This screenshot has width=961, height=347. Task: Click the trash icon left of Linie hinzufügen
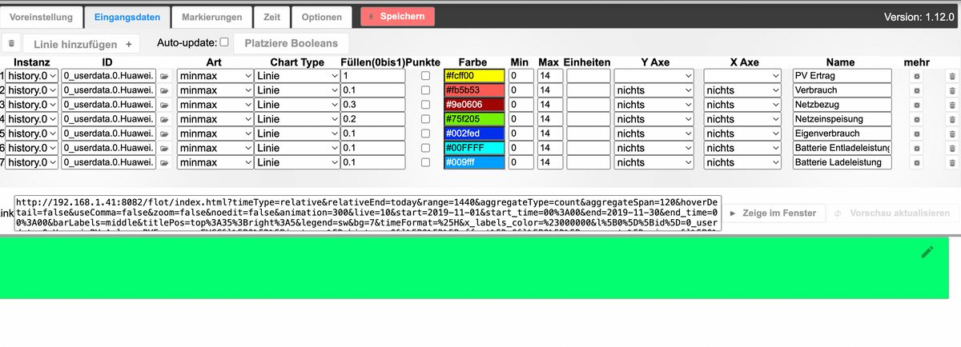tap(12, 44)
